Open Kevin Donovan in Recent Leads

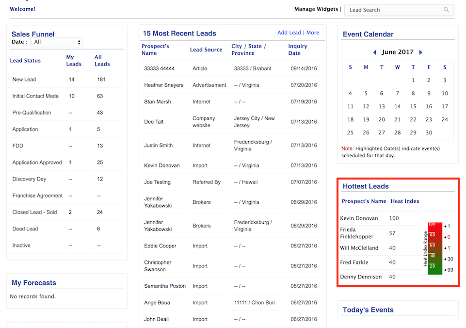click(162, 165)
